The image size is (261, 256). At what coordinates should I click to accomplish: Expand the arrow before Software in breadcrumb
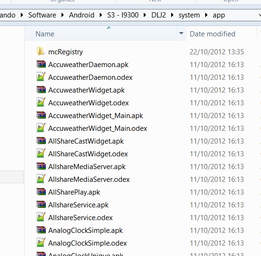point(22,15)
